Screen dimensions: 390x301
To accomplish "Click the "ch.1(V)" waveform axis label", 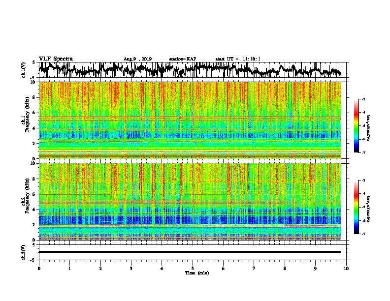I will click(24, 70).
